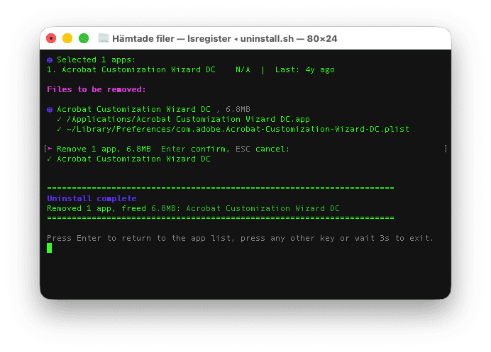Click the 'Last: 4y ago' text
This screenshot has height=352, width=491.
pyautogui.click(x=304, y=69)
